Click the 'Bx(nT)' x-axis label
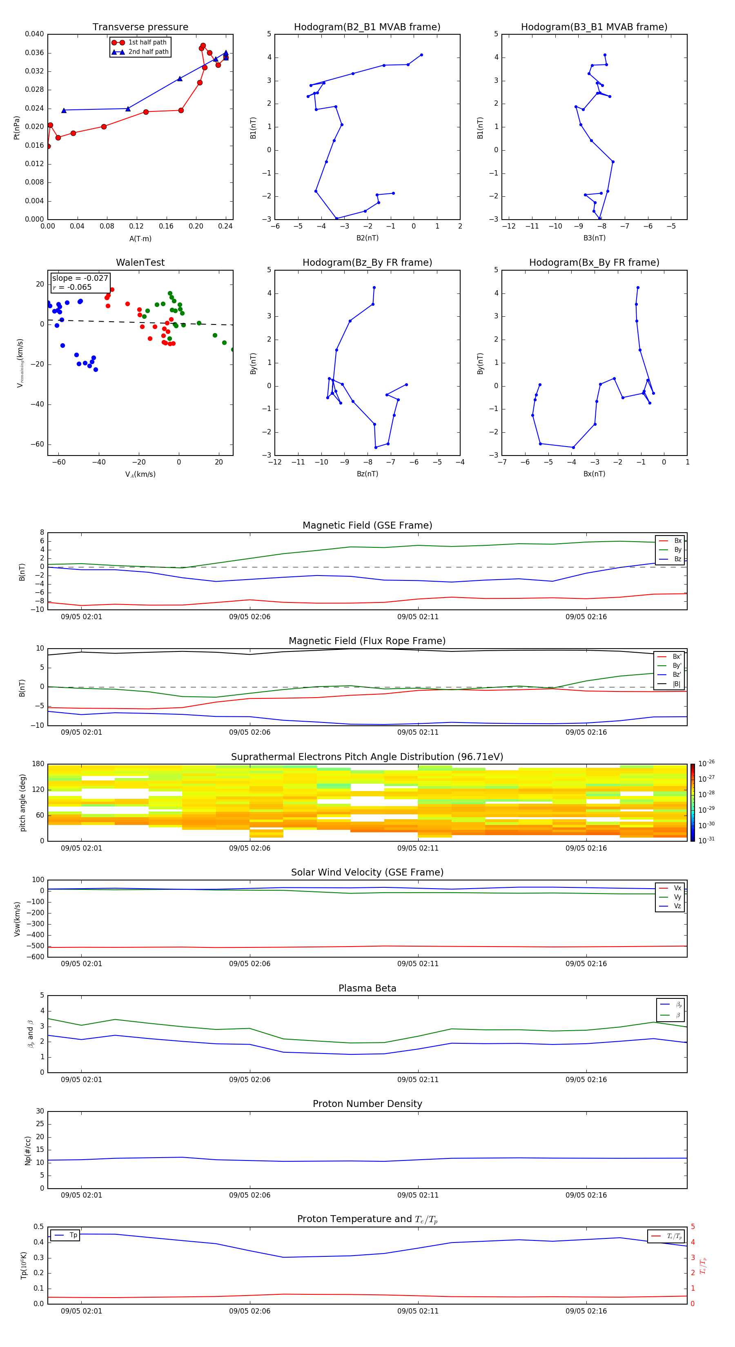This screenshot has width=735, height=1347. [594, 474]
